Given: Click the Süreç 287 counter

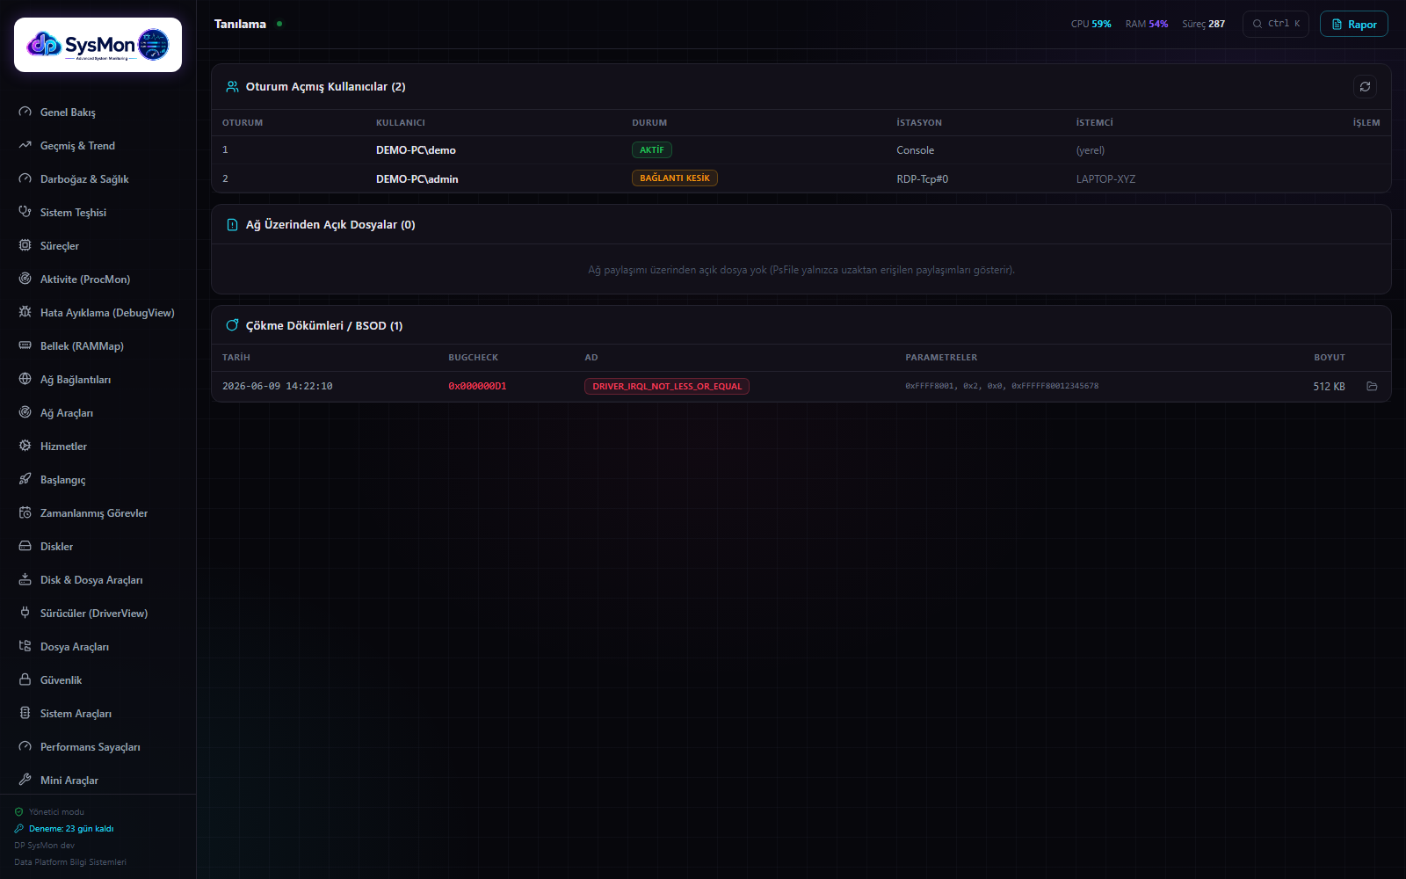Looking at the screenshot, I should (x=1203, y=24).
